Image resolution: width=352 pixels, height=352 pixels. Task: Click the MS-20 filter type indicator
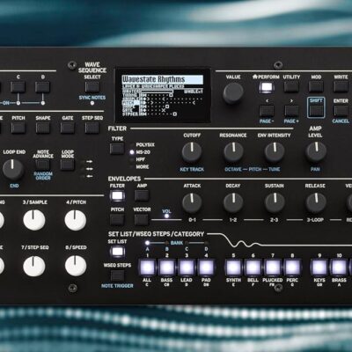[x=132, y=152]
